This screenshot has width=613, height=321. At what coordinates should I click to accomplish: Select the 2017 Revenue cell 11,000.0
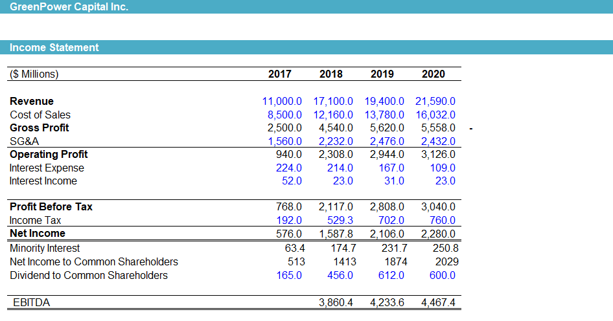coord(282,101)
